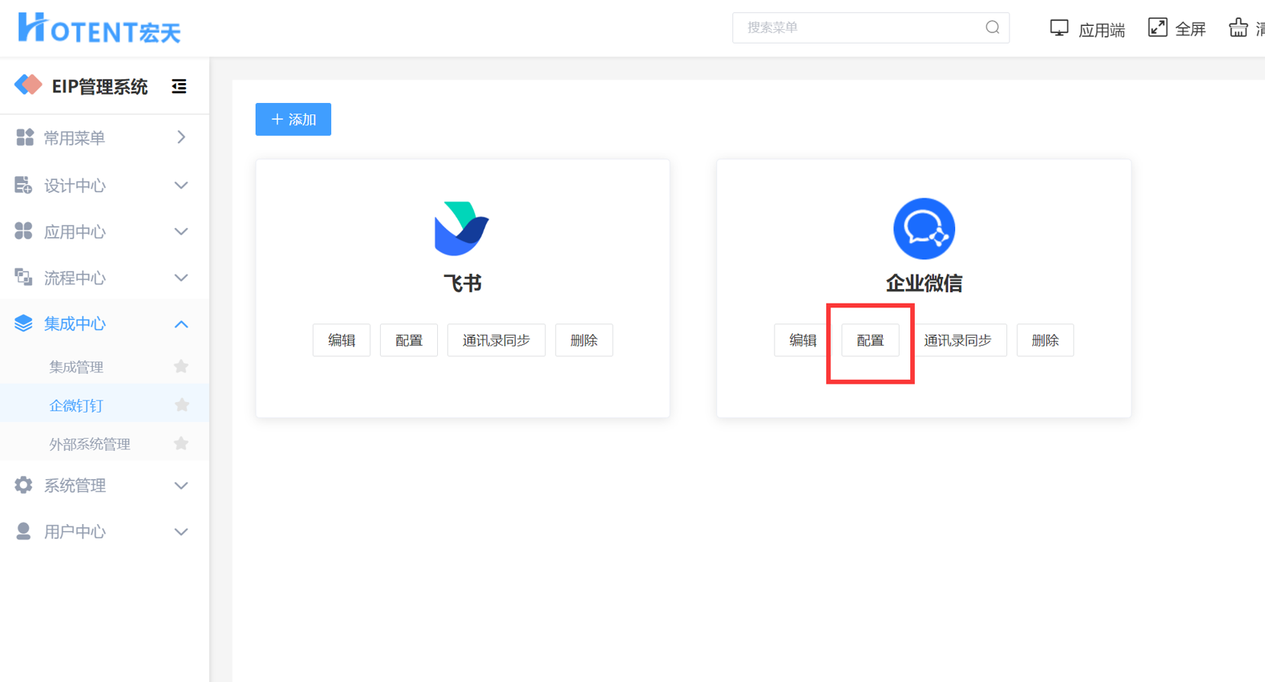Click the 企业微信 chat bubble logo

[924, 228]
